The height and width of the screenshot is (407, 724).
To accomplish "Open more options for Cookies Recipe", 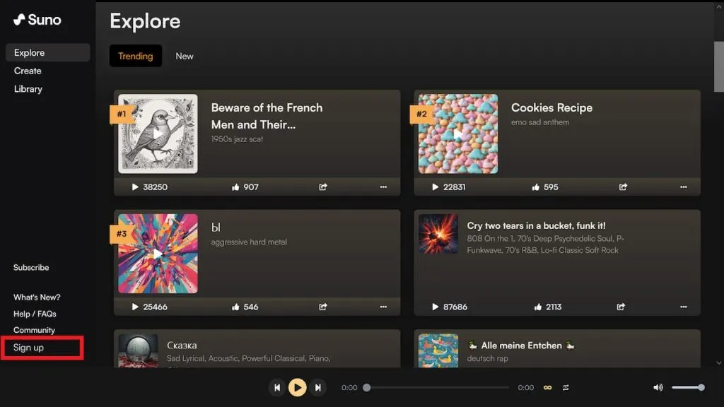I will point(683,187).
